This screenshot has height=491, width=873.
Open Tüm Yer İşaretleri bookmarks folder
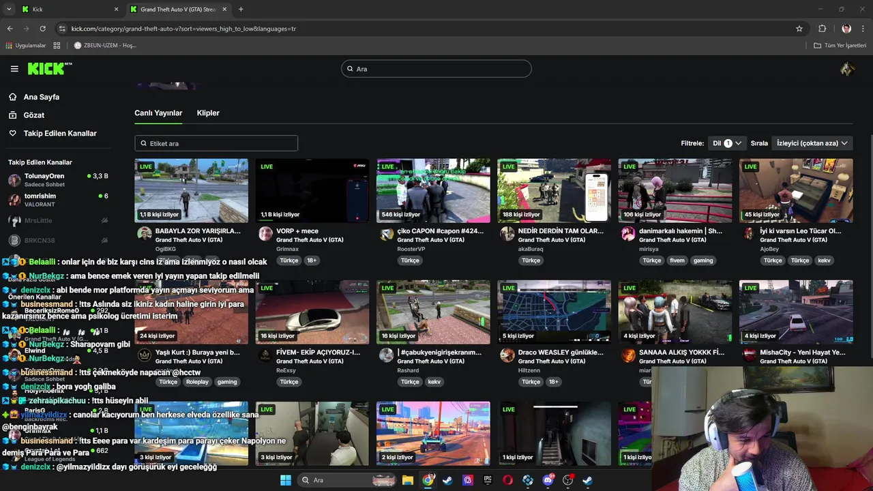pyautogui.click(x=840, y=46)
